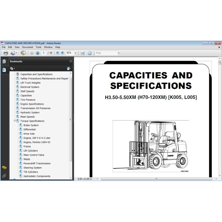The height and width of the screenshot is (222, 222).
Task: Open Powershift Transmission bookmark
Action: (x=37, y=163)
